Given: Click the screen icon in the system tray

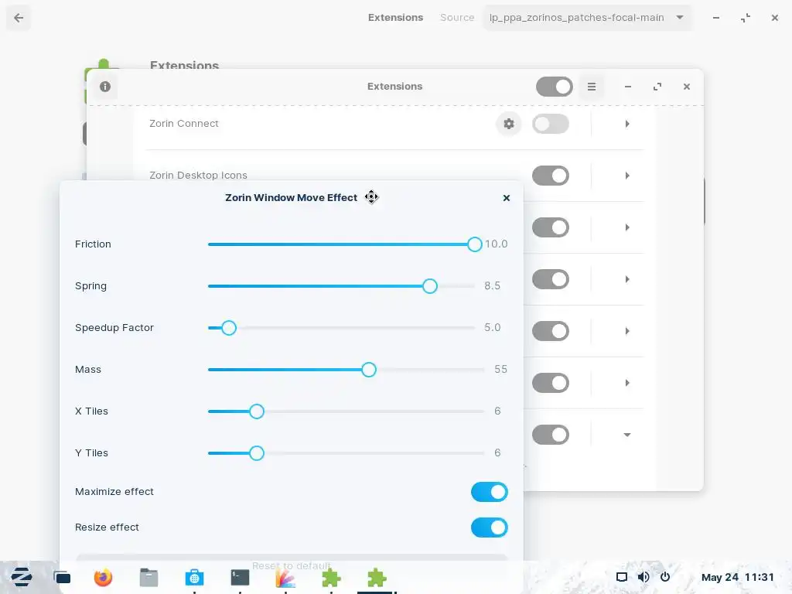Looking at the screenshot, I should pos(622,577).
